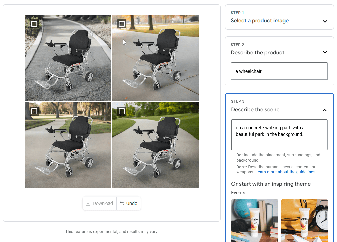The height and width of the screenshot is (242, 337).
Task: Click the scene description text box
Action: point(279,135)
